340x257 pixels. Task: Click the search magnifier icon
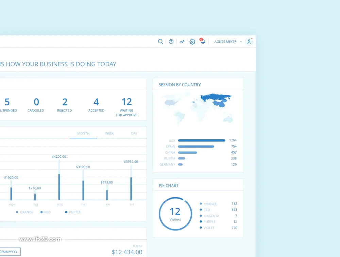click(x=160, y=41)
